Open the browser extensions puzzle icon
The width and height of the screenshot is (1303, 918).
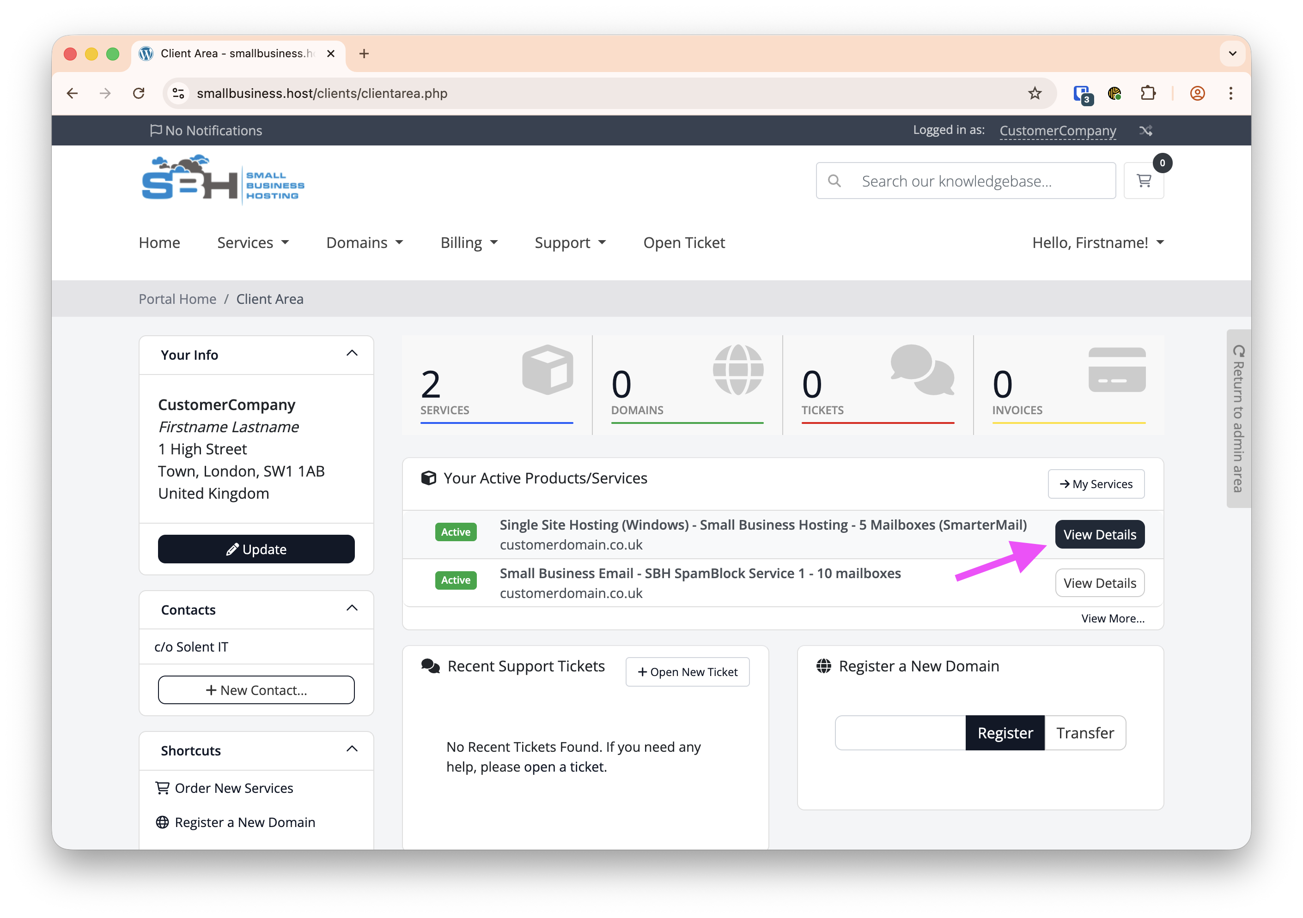coord(1147,94)
